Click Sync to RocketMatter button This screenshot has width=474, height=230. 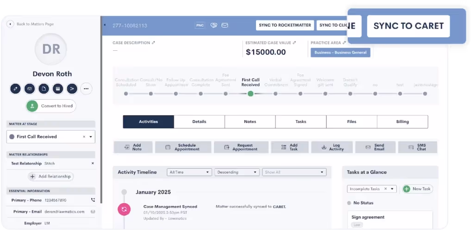[285, 25]
